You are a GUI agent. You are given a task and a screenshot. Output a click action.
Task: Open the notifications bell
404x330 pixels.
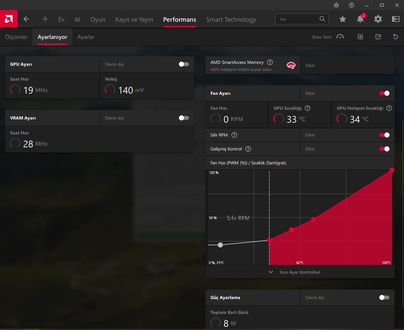point(360,19)
